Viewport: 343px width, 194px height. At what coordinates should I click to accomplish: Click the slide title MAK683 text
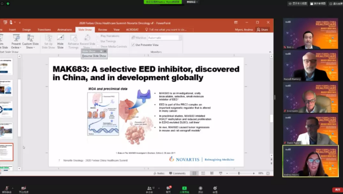(x=146, y=73)
